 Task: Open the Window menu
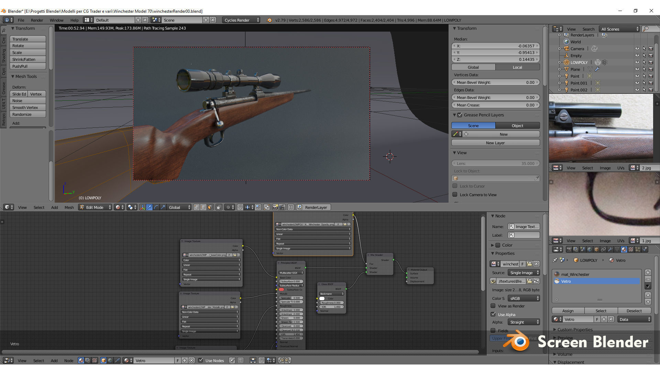tap(56, 20)
